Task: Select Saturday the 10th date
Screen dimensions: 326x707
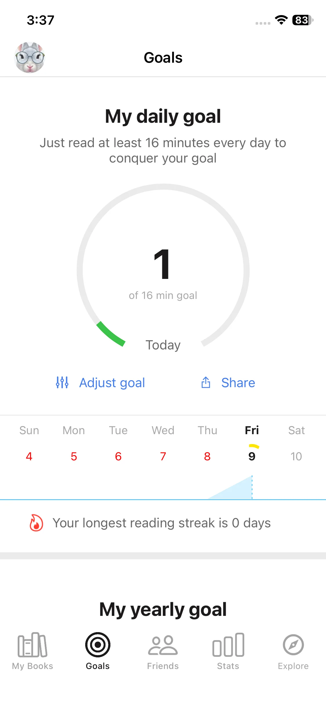Action: click(296, 456)
